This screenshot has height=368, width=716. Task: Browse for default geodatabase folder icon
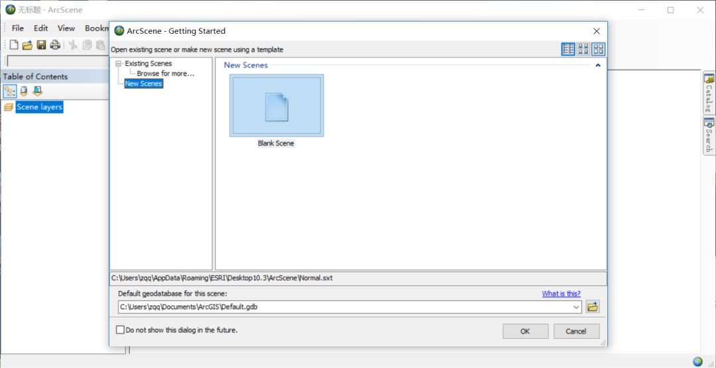pyautogui.click(x=592, y=307)
